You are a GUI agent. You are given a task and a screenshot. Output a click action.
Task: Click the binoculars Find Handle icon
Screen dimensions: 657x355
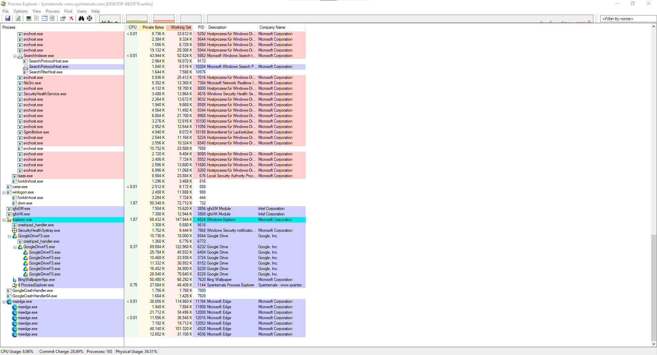coord(81,18)
